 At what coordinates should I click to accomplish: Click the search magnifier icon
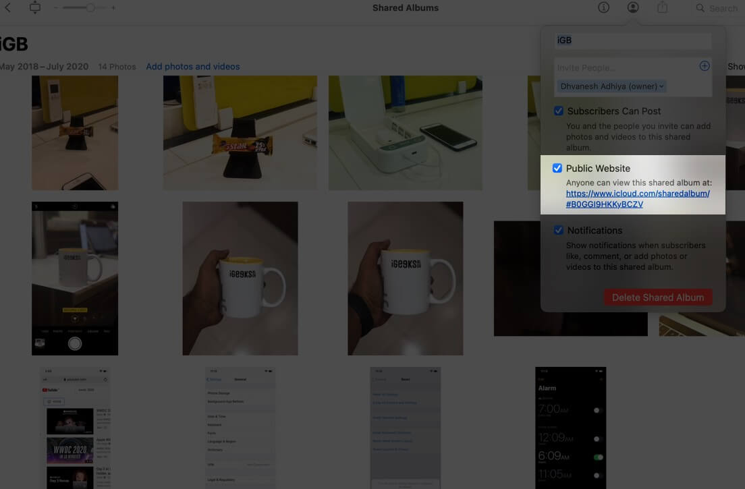point(700,8)
